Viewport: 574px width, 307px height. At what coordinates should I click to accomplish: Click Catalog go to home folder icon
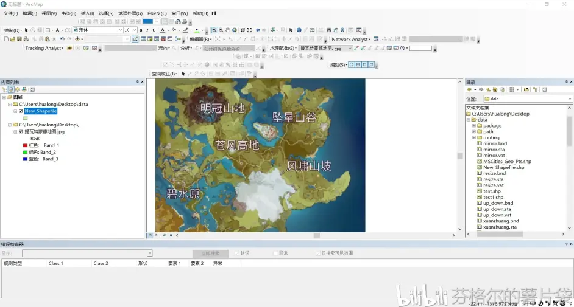pos(495,89)
